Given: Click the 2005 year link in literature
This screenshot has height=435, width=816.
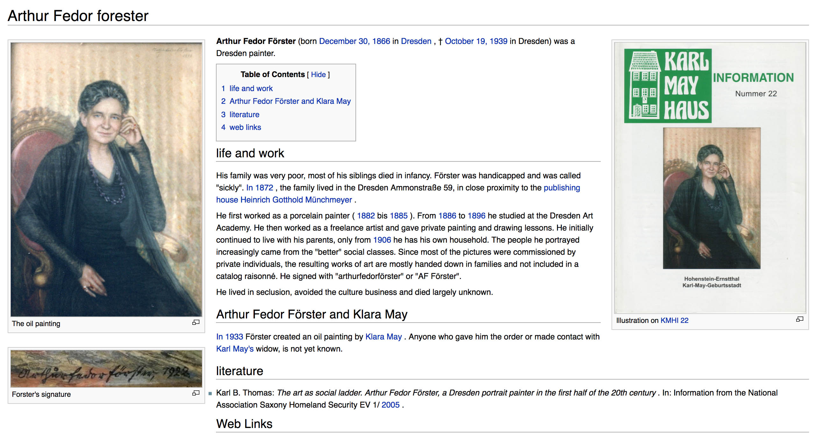Looking at the screenshot, I should click(390, 405).
